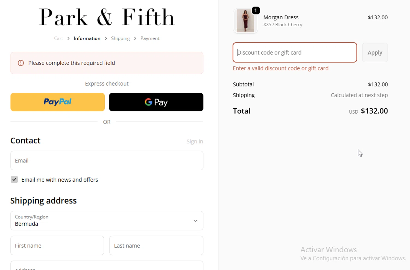The image size is (410, 270).
Task: Click the Shipping address heading
Action: pyautogui.click(x=43, y=201)
